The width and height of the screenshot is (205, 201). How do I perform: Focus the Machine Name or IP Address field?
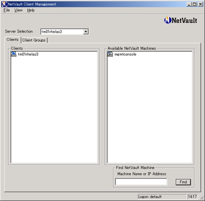141,181
